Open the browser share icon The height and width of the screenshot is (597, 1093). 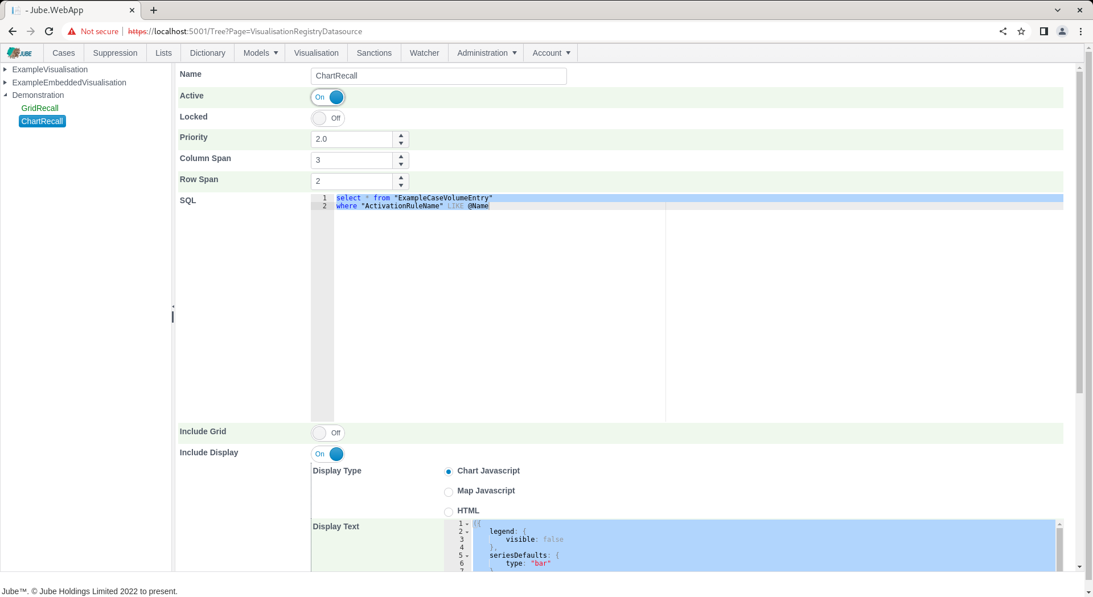click(1003, 31)
